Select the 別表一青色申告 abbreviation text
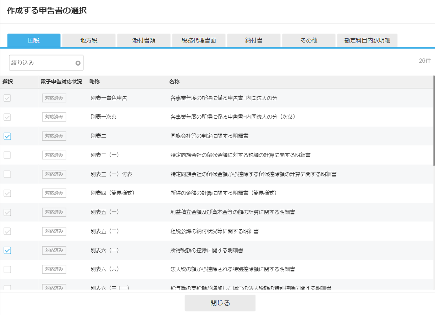Viewport: 435px width, 315px height. [x=109, y=98]
